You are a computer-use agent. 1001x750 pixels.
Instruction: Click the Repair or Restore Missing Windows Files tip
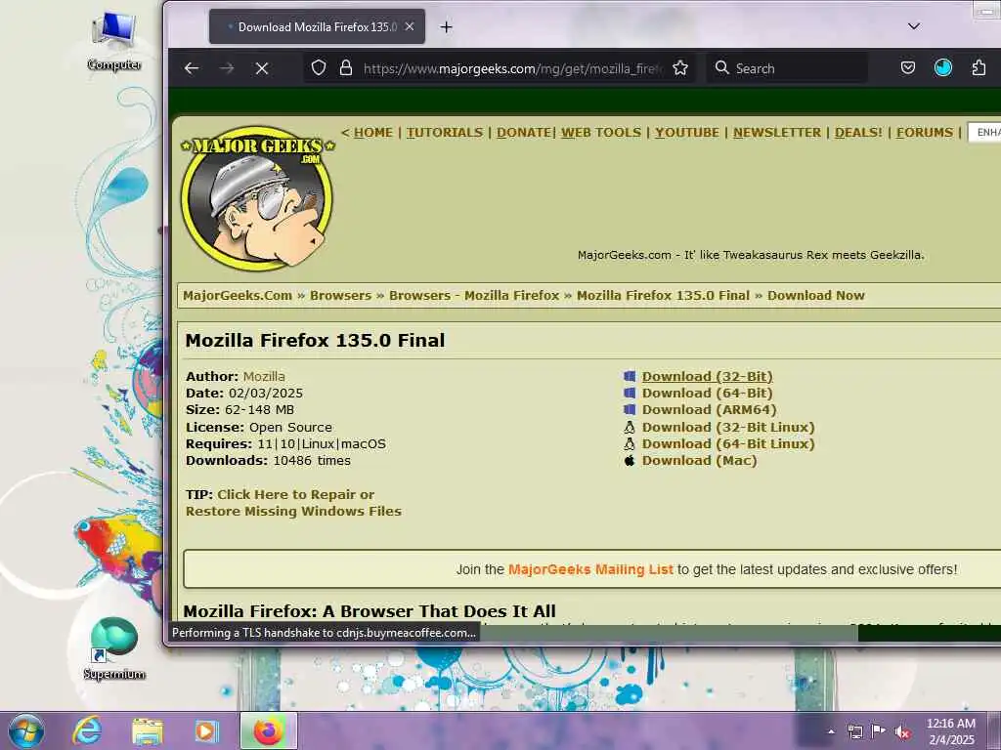(x=293, y=503)
